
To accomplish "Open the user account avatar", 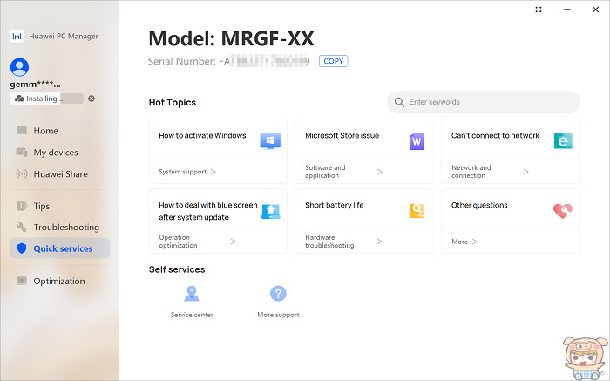I will 19,67.
